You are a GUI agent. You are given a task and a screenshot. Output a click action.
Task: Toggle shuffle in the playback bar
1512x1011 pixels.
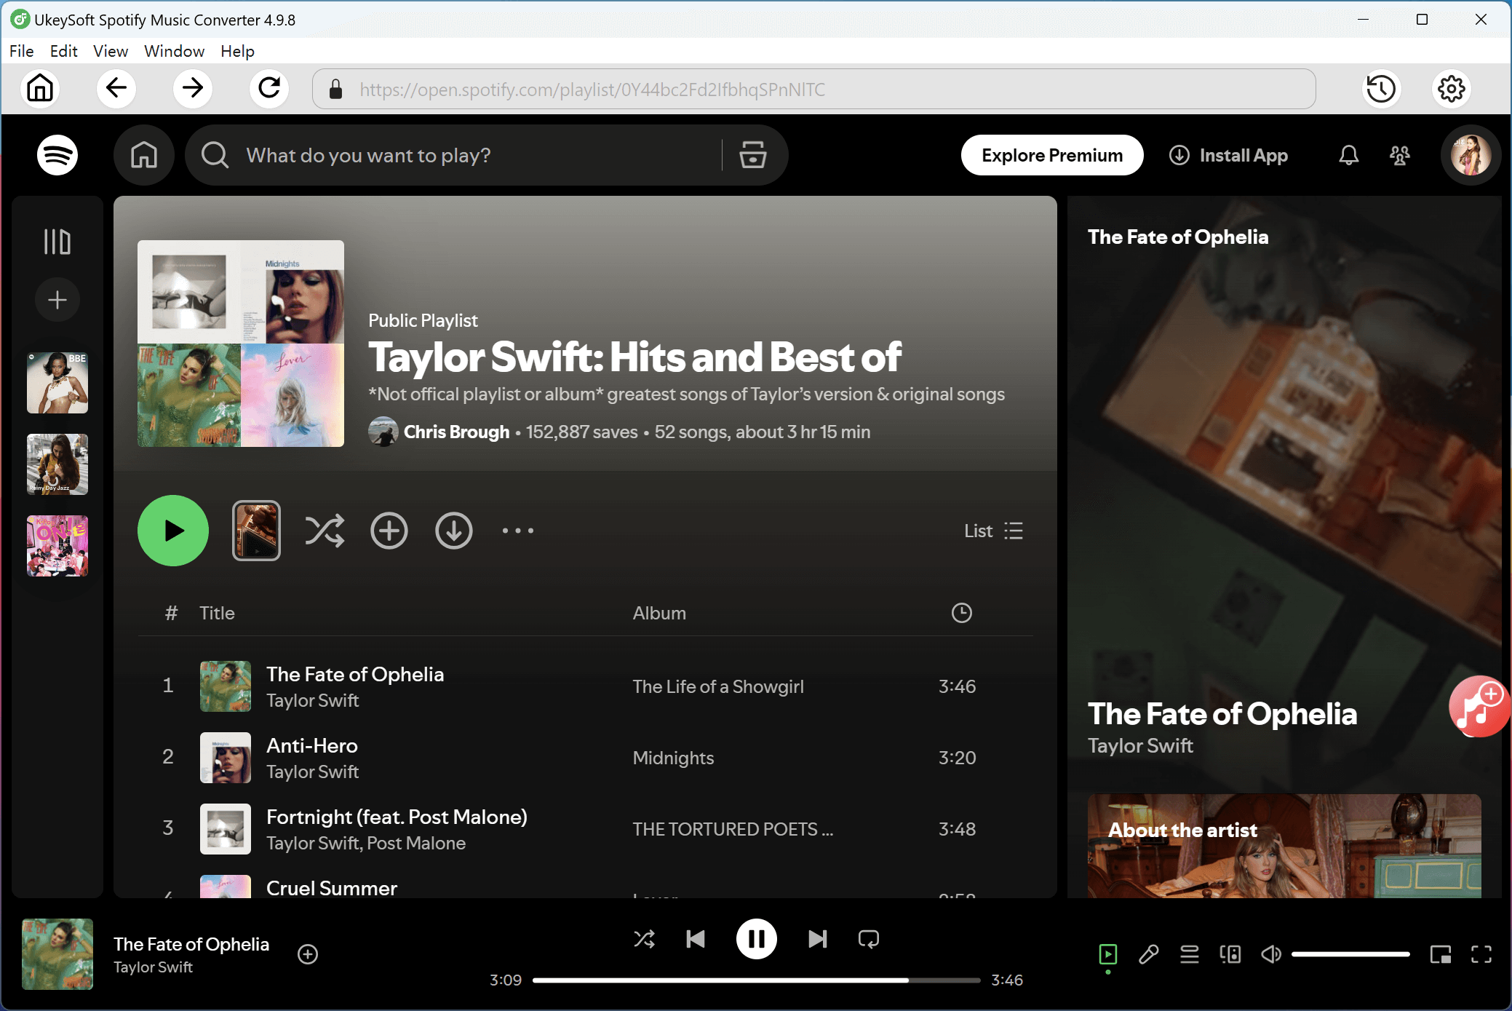[x=645, y=939]
